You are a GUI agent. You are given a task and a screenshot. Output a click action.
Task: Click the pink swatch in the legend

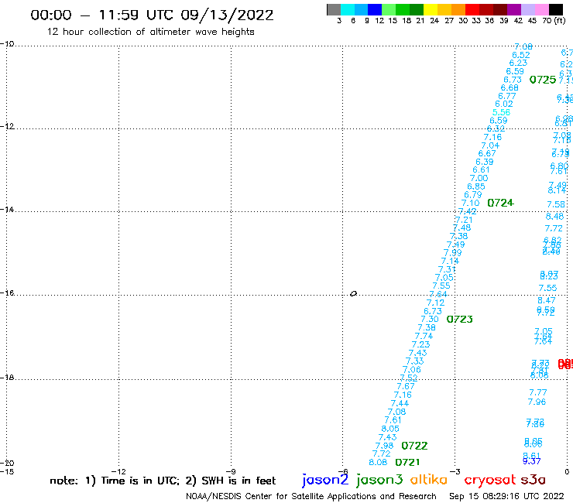(x=541, y=9)
